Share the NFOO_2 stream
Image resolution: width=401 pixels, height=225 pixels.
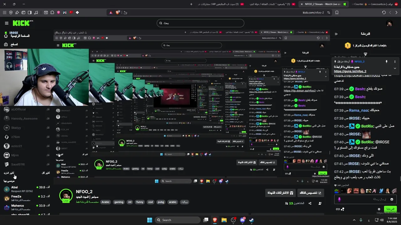coord(310,203)
